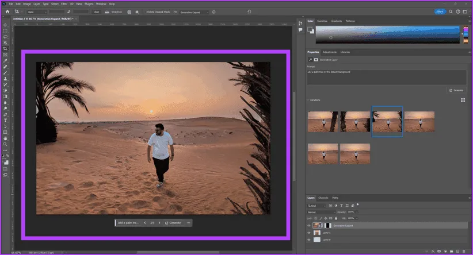Toggle visibility of Layer 1
Screen dimensions: 473x255
coord(309,233)
